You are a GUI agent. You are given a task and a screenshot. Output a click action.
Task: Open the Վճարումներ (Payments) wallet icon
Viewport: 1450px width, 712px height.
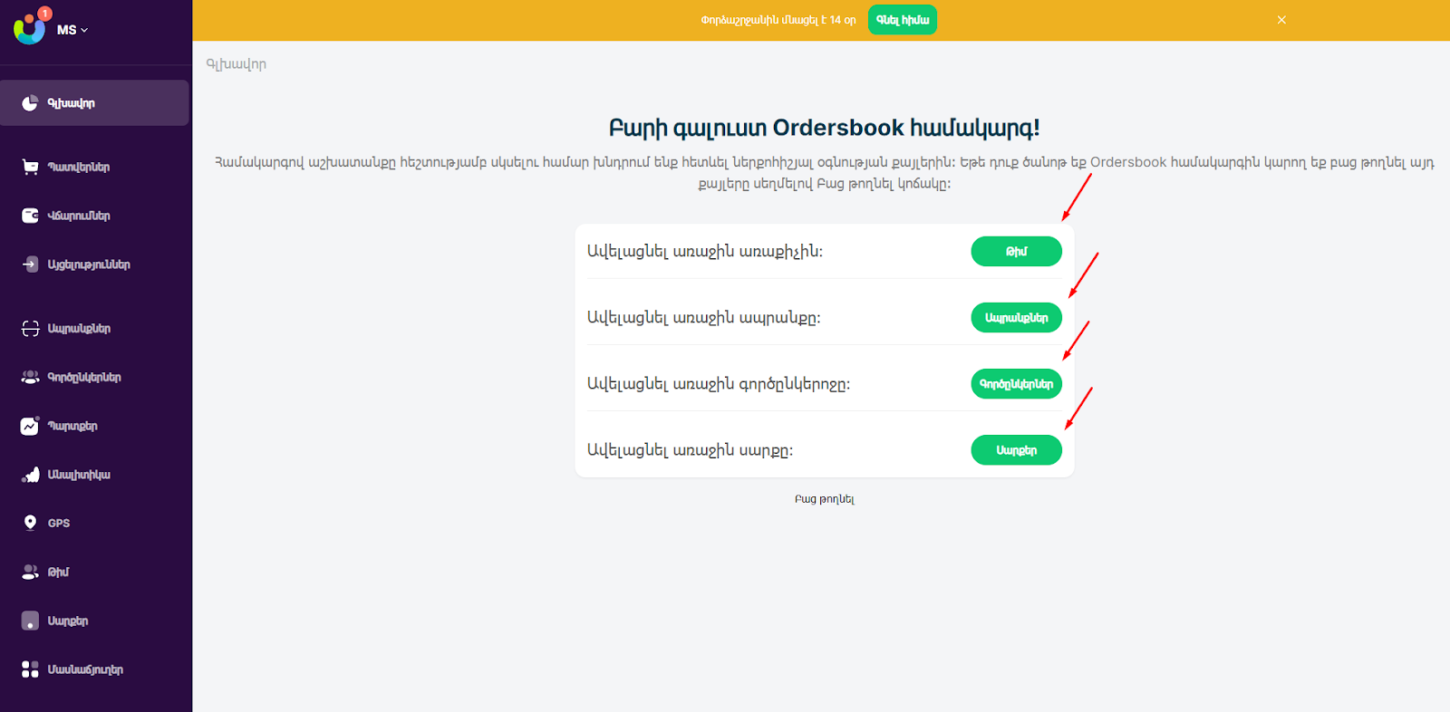pyautogui.click(x=30, y=216)
